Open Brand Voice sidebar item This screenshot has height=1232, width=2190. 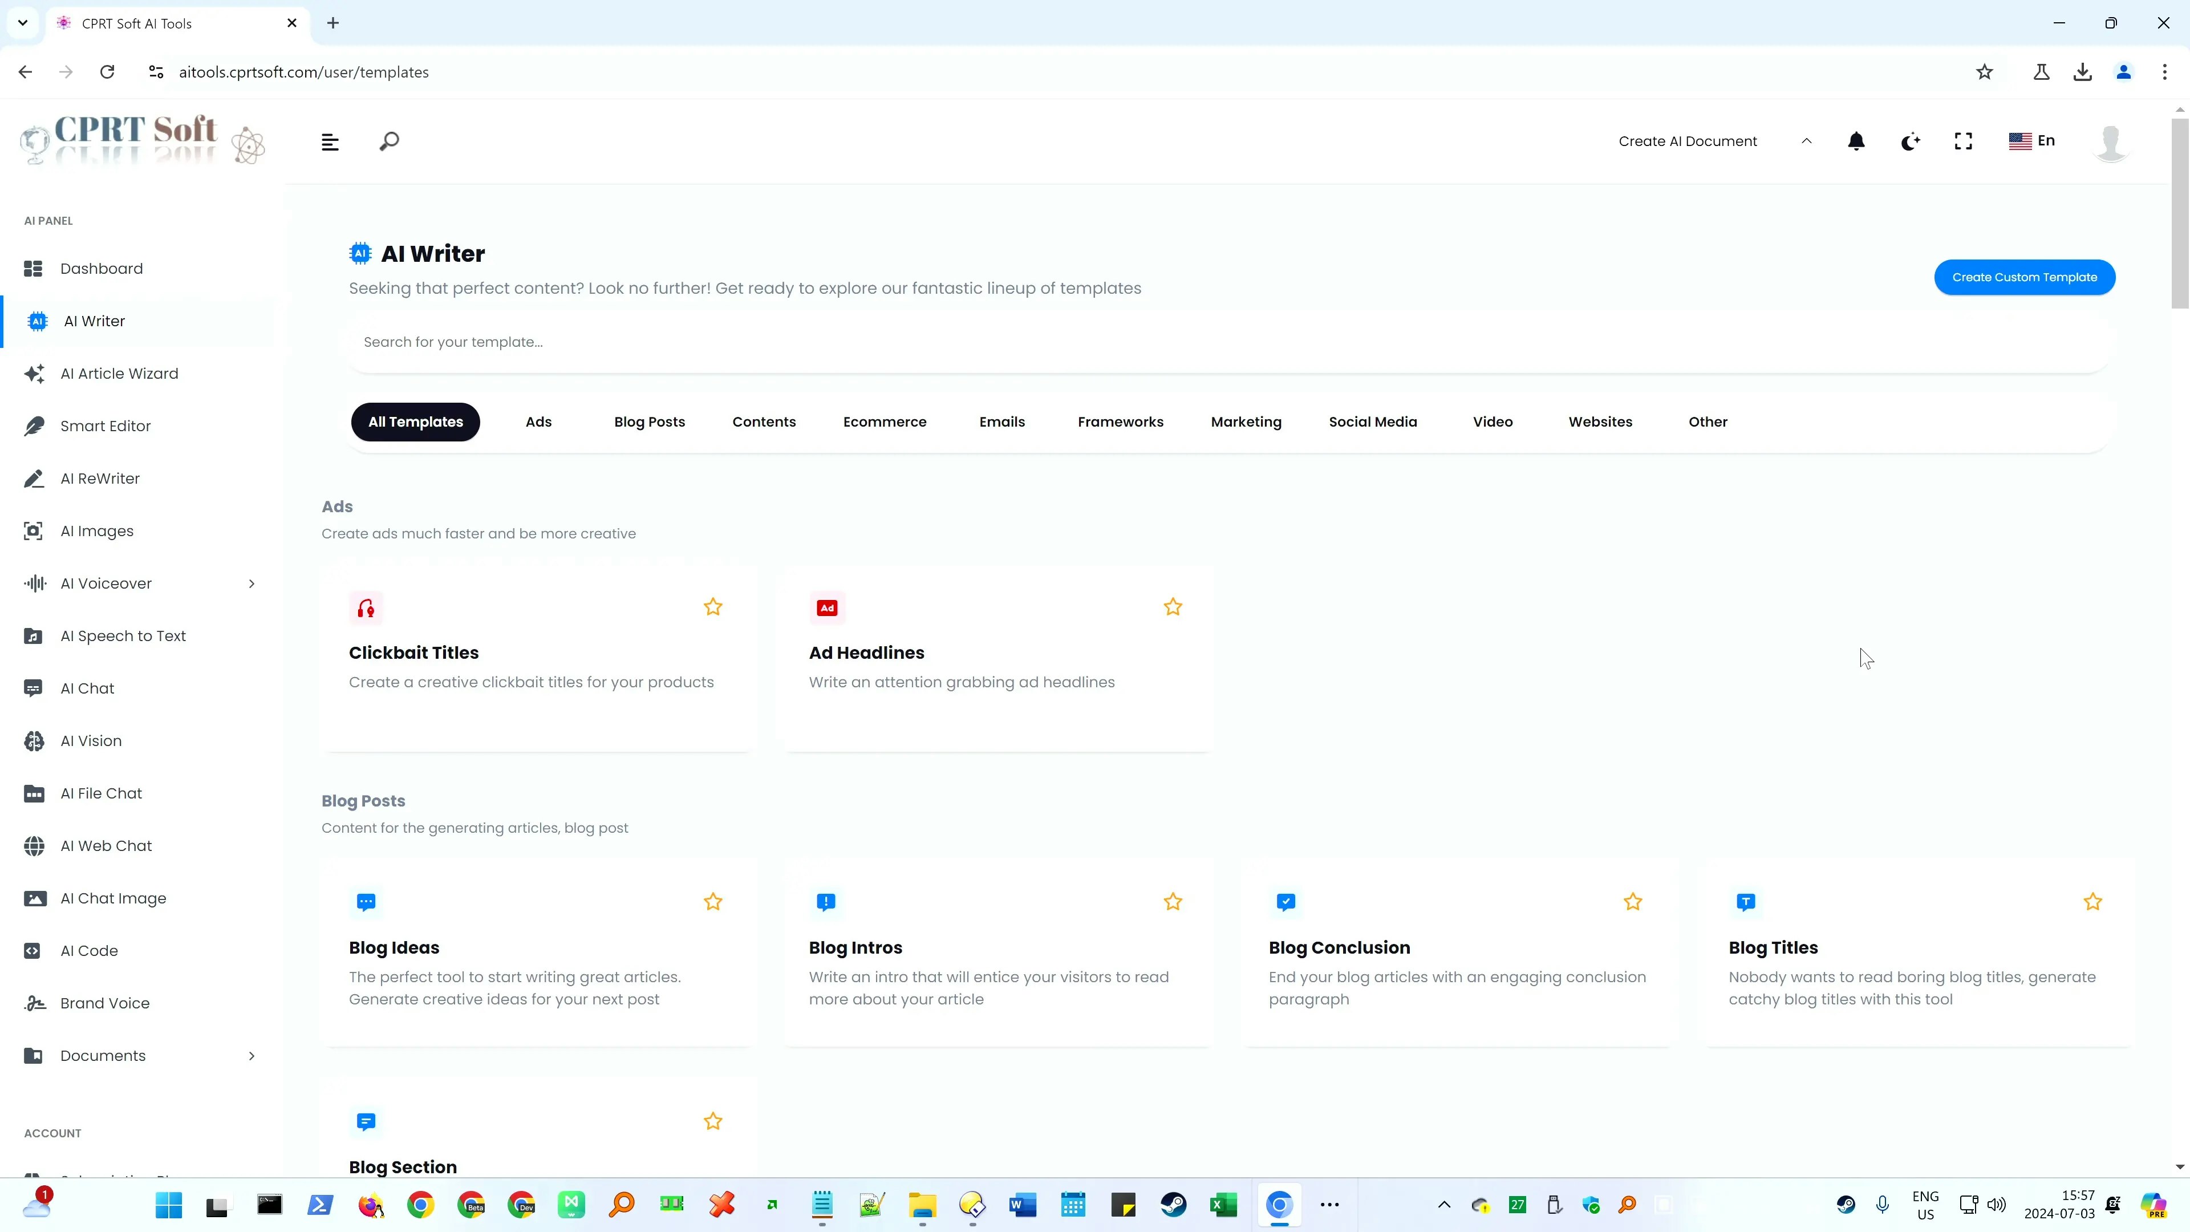[104, 1003]
